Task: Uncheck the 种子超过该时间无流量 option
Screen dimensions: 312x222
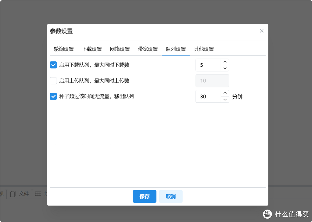Action: click(x=53, y=96)
